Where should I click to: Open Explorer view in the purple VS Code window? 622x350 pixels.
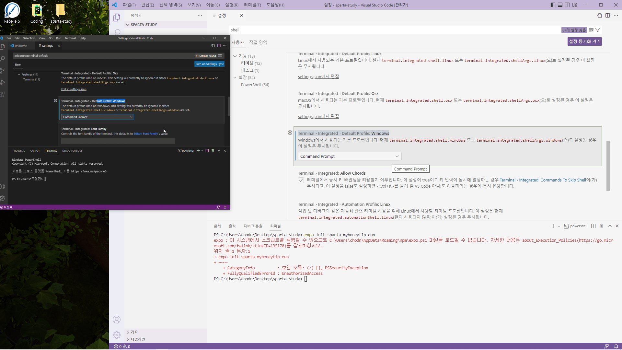pyautogui.click(x=117, y=17)
